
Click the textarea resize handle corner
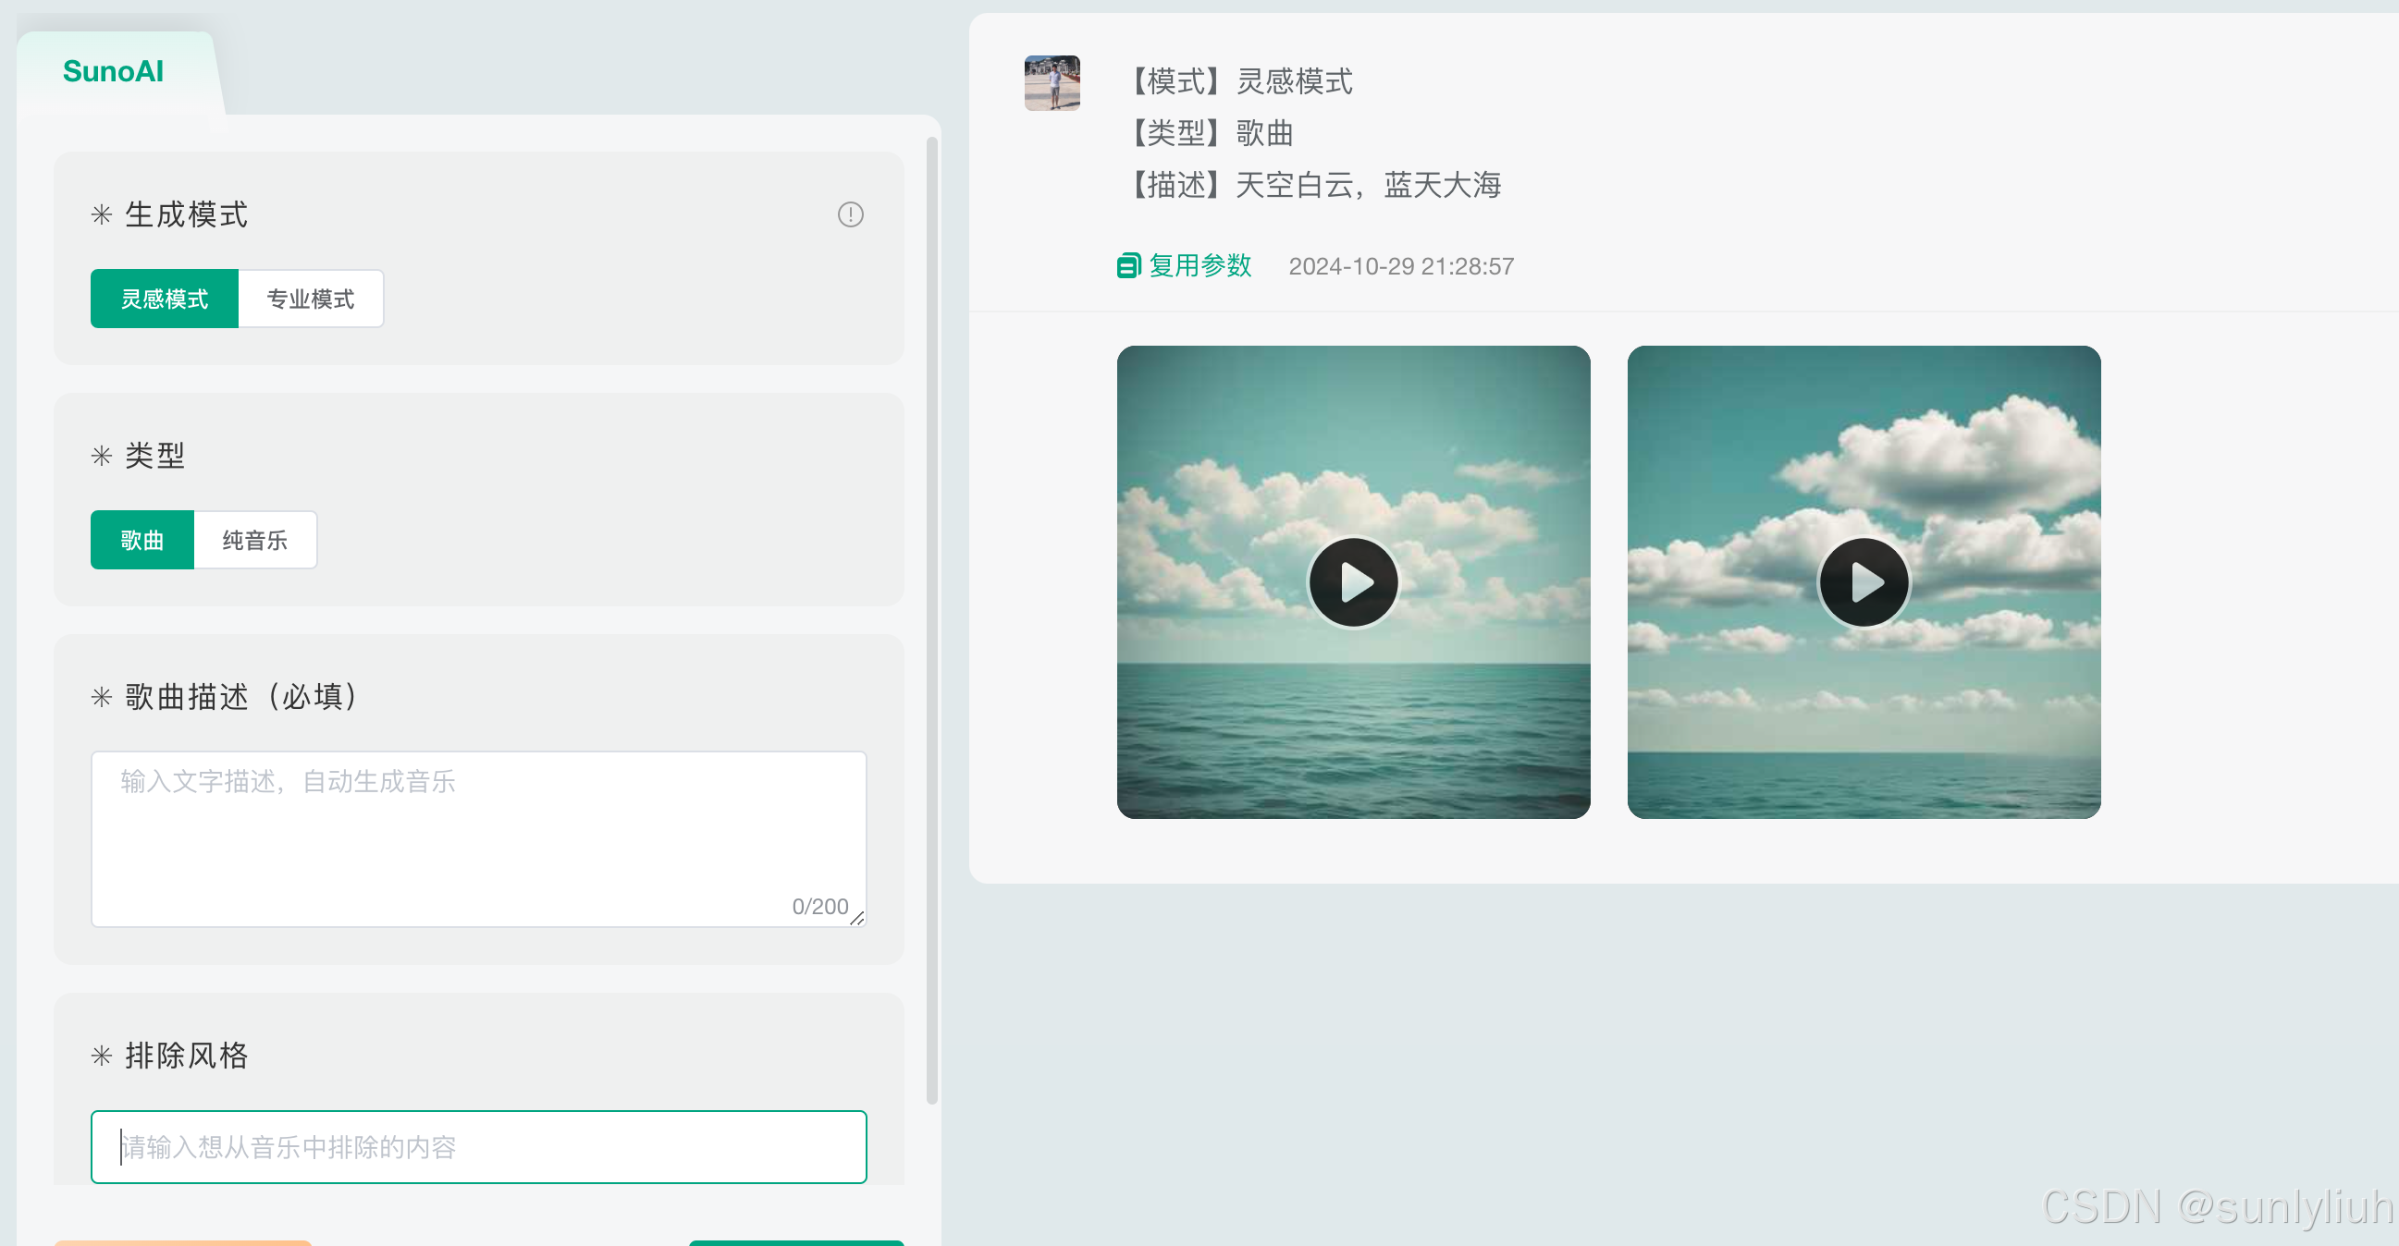(x=856, y=918)
